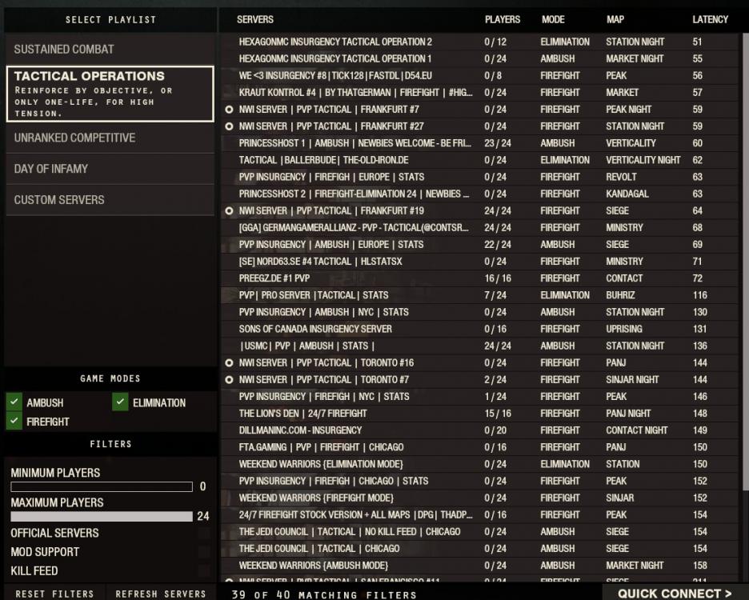Select the Sustained Combat playlist
The height and width of the screenshot is (600, 749).
pyautogui.click(x=110, y=50)
